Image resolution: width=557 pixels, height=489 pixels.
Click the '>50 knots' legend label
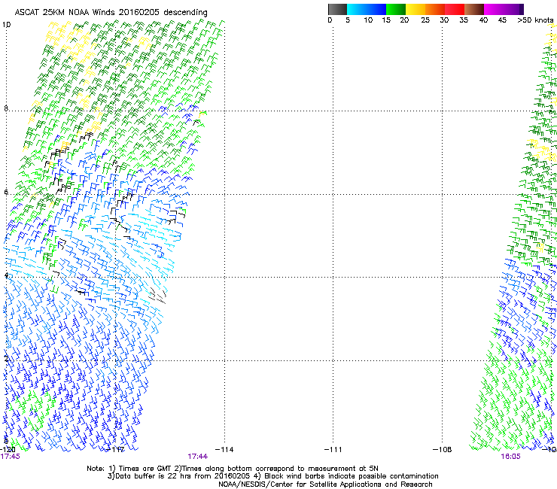pos(535,20)
